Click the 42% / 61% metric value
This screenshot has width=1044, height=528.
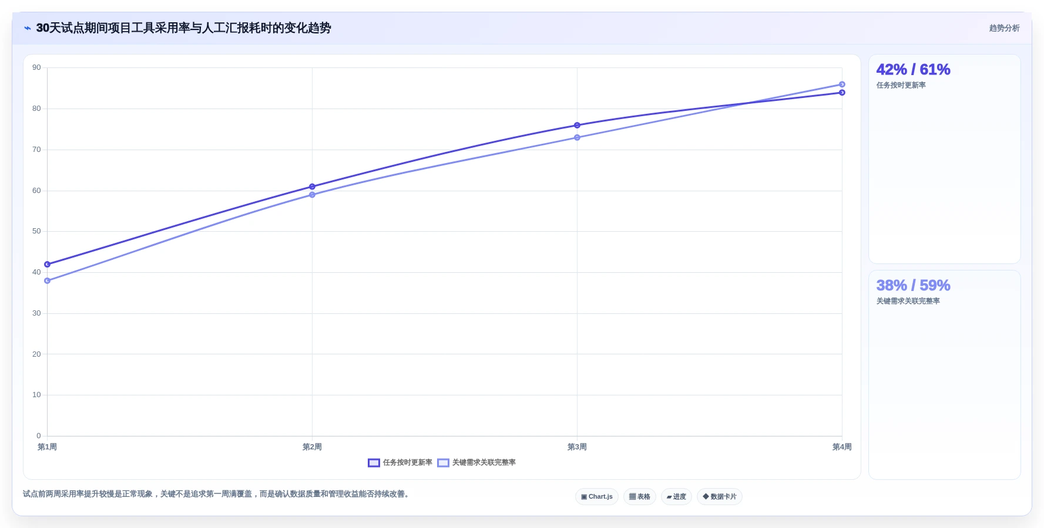pos(913,70)
